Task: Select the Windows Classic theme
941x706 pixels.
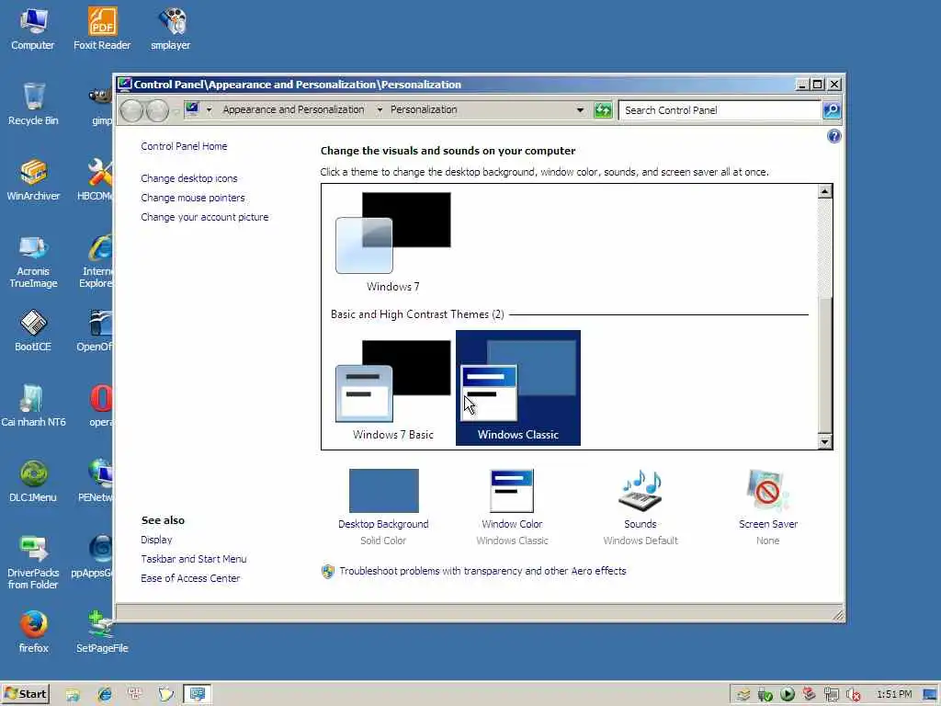Action: [518, 388]
